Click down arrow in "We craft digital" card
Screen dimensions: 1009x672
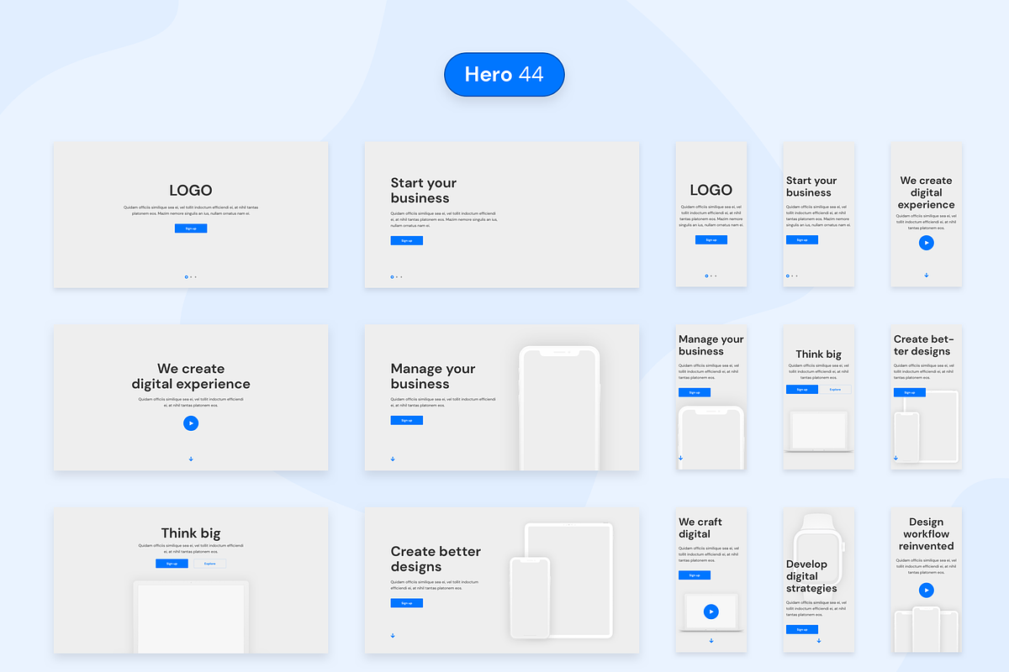(x=711, y=641)
